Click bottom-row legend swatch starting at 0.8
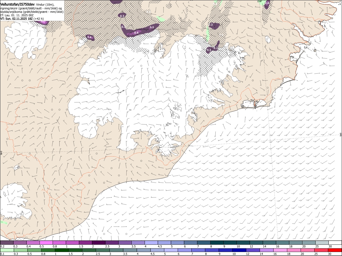The image size is (342, 256). [48, 250]
